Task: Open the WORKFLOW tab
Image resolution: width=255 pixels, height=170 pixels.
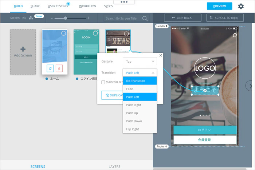Action: tap(87, 6)
